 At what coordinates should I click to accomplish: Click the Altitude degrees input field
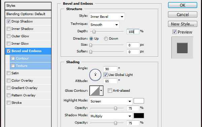110,81
